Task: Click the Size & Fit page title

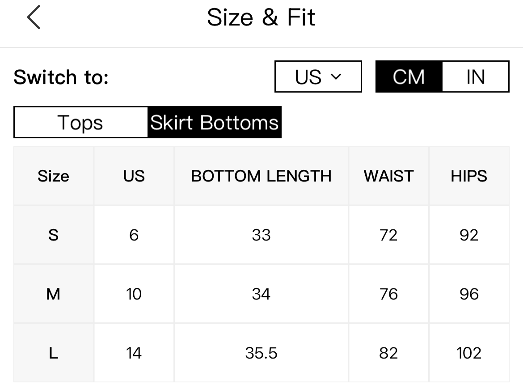Action: click(x=261, y=17)
